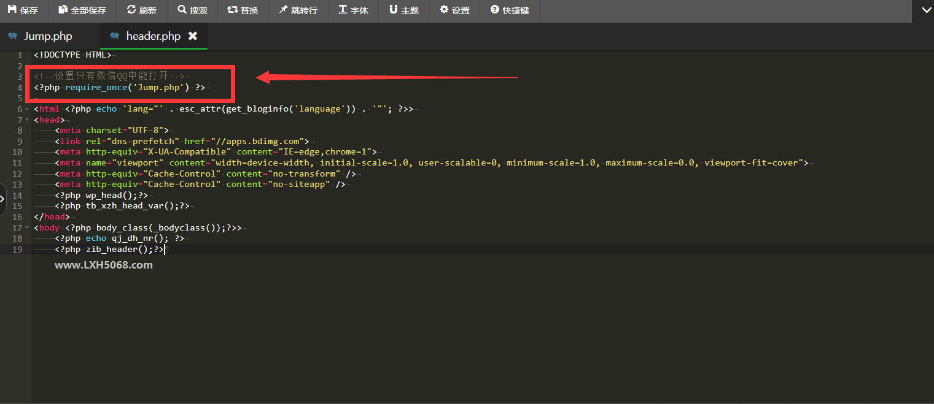The width and height of the screenshot is (934, 404).
Task: Collapse the toolbar with top-right chevron
Action: coord(926,10)
